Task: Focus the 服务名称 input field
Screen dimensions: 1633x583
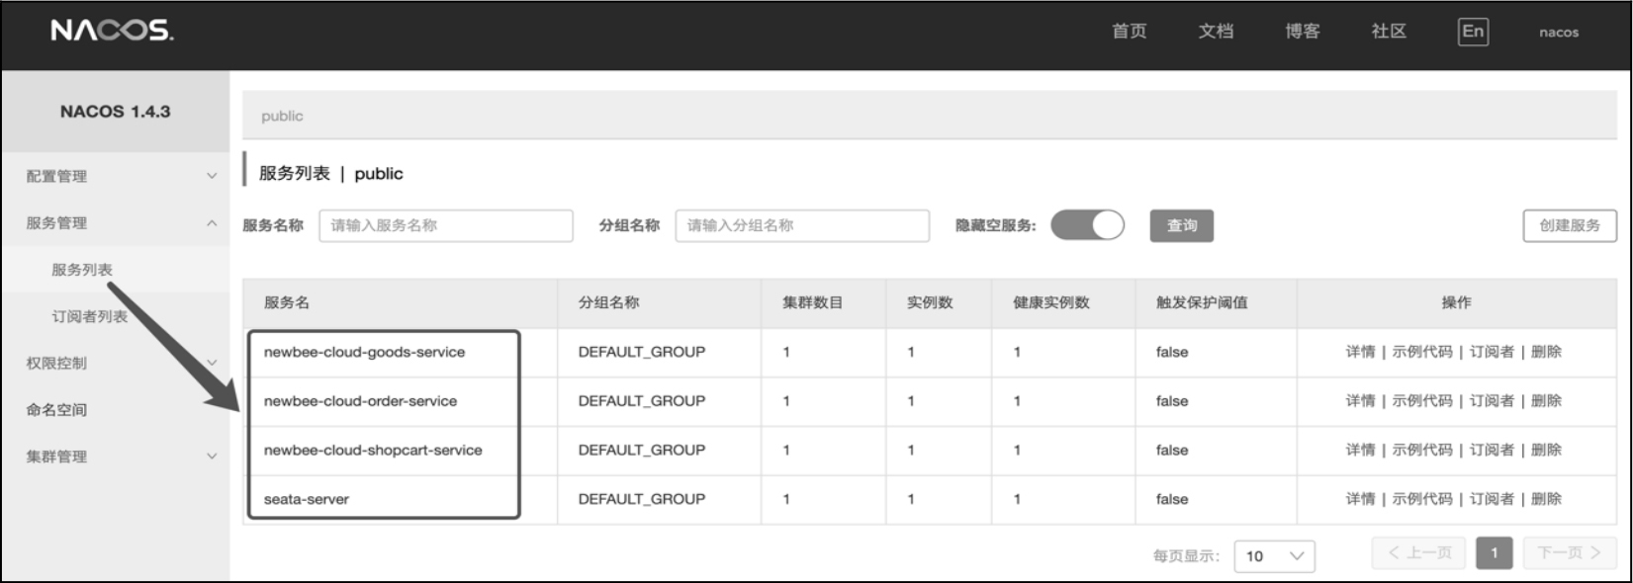Action: point(446,225)
